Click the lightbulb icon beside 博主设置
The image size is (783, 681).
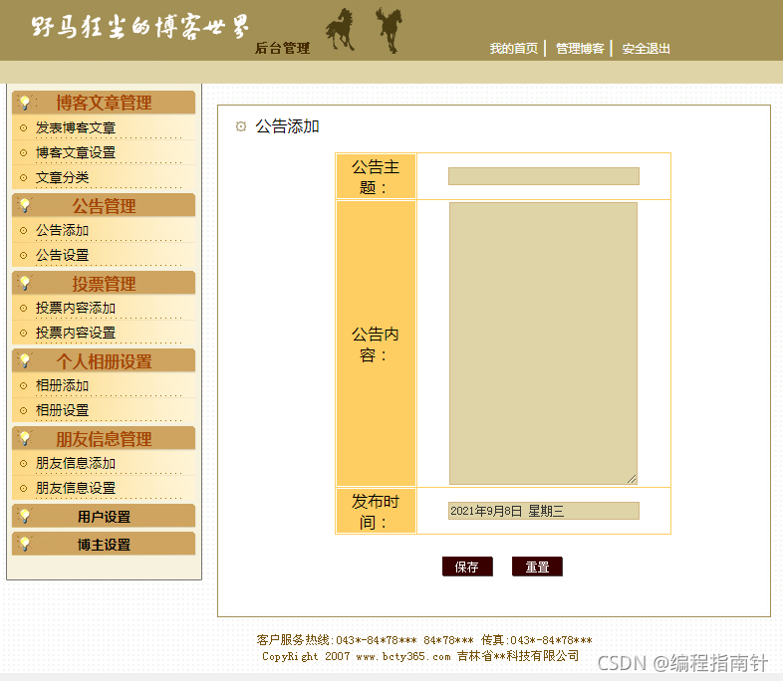click(x=25, y=544)
